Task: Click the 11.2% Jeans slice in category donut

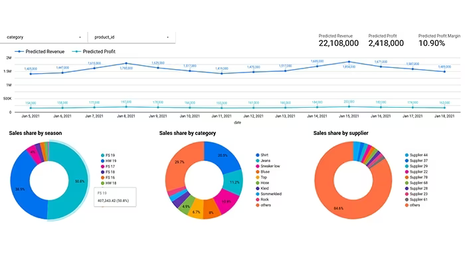Action: click(x=234, y=182)
